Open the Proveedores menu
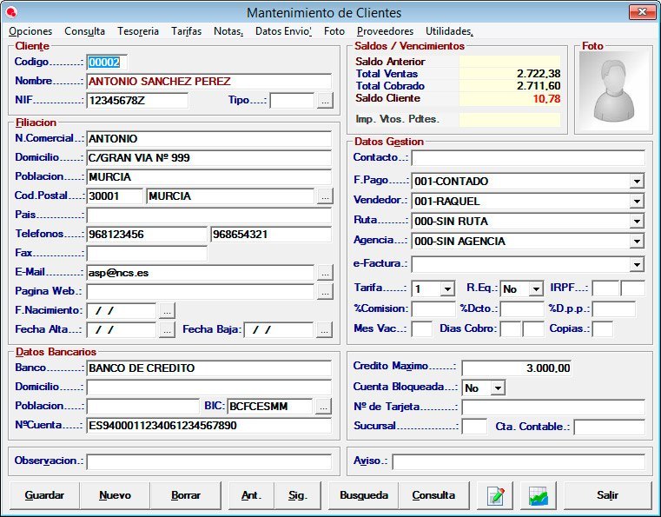This screenshot has width=661, height=517. [x=385, y=30]
